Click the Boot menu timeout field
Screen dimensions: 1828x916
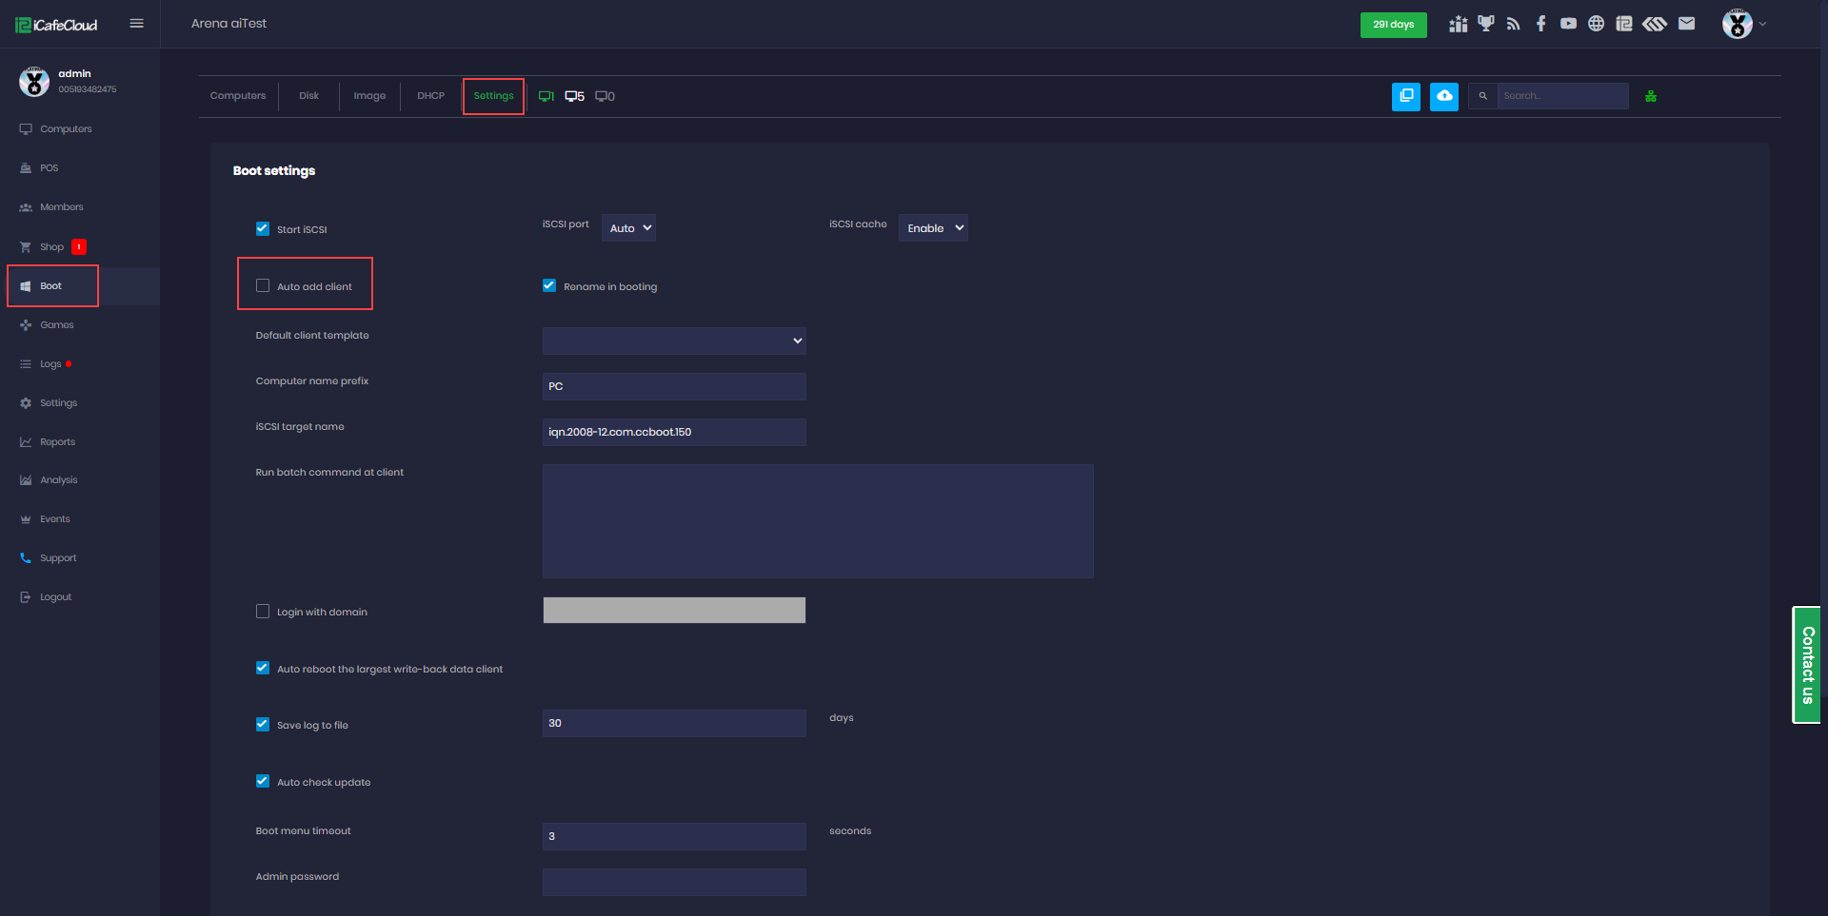coord(674,836)
